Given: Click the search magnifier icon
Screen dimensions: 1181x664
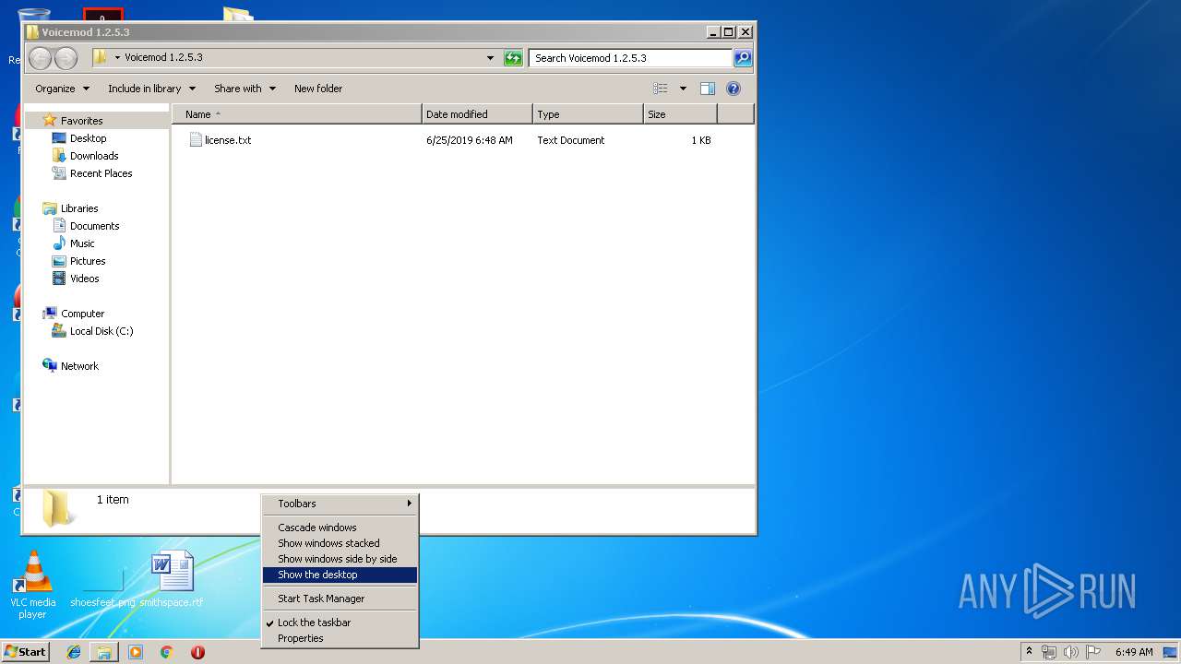Looking at the screenshot, I should [743, 58].
